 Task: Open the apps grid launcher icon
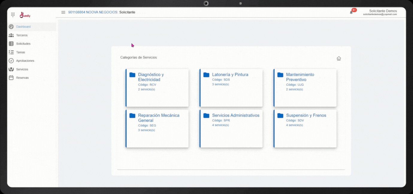[x=13, y=15]
